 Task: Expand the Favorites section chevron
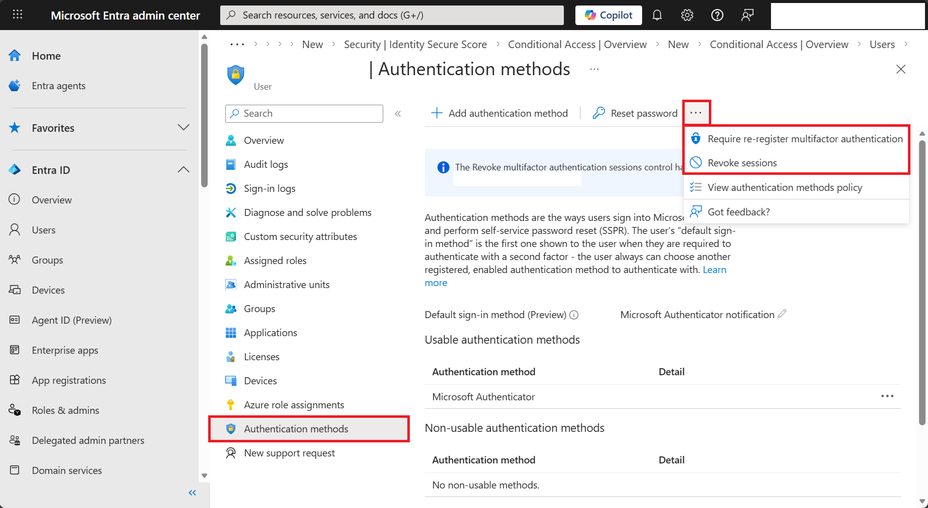coord(184,127)
